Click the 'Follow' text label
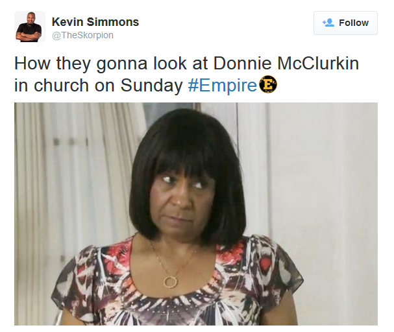 point(354,23)
